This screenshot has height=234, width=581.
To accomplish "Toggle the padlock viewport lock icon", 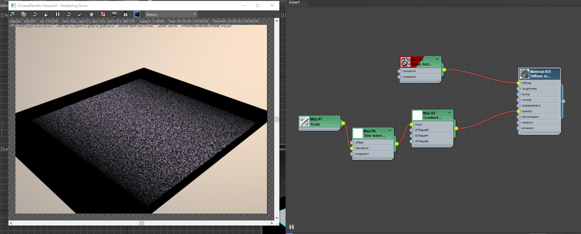I will point(46,14).
